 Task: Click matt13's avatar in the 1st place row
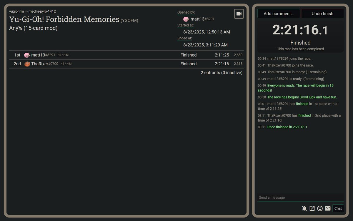27,55
